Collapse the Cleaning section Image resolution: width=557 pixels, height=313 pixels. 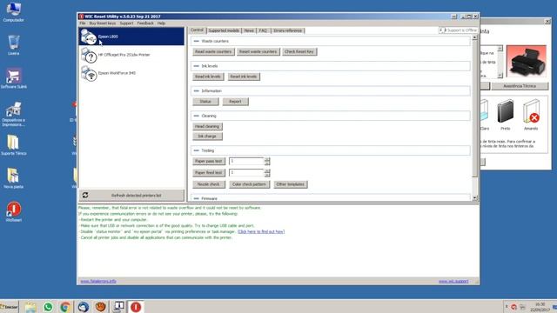[x=197, y=116]
